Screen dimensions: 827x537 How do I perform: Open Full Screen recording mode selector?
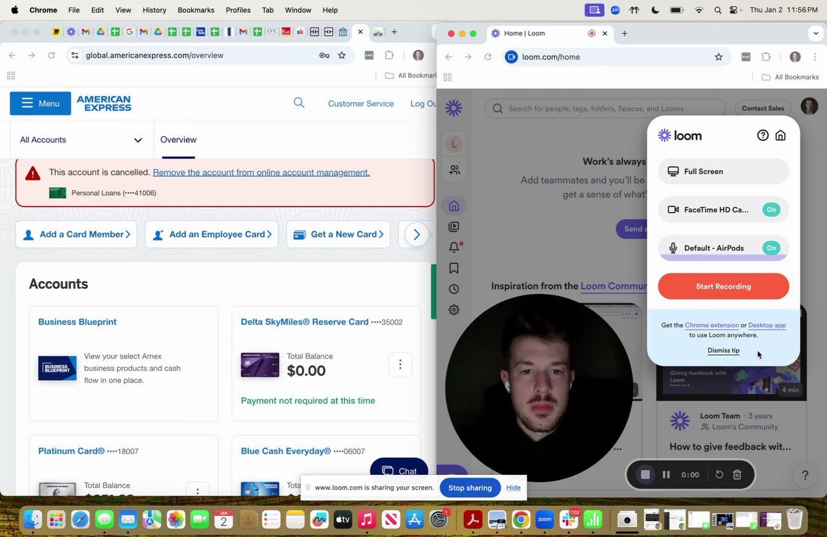(723, 171)
